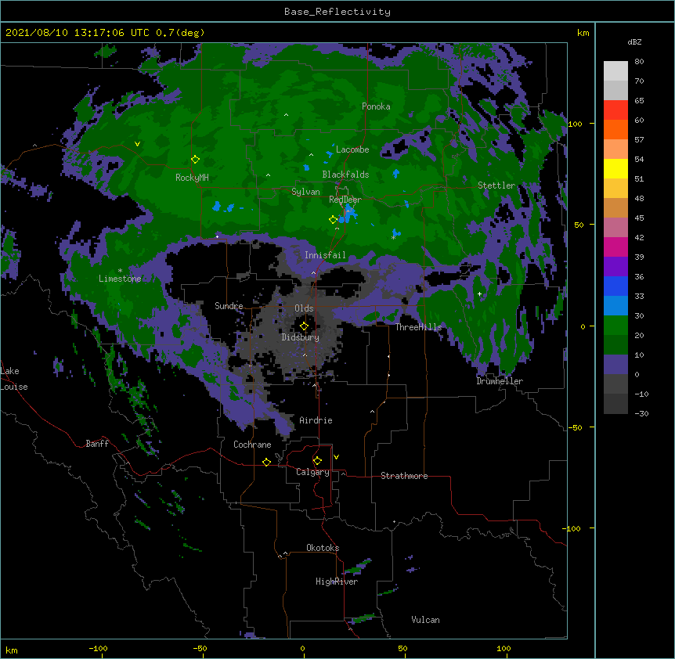The image size is (675, 659).
Task: Pick the royal blue 33–36 dBZ swatch
Action: click(615, 286)
